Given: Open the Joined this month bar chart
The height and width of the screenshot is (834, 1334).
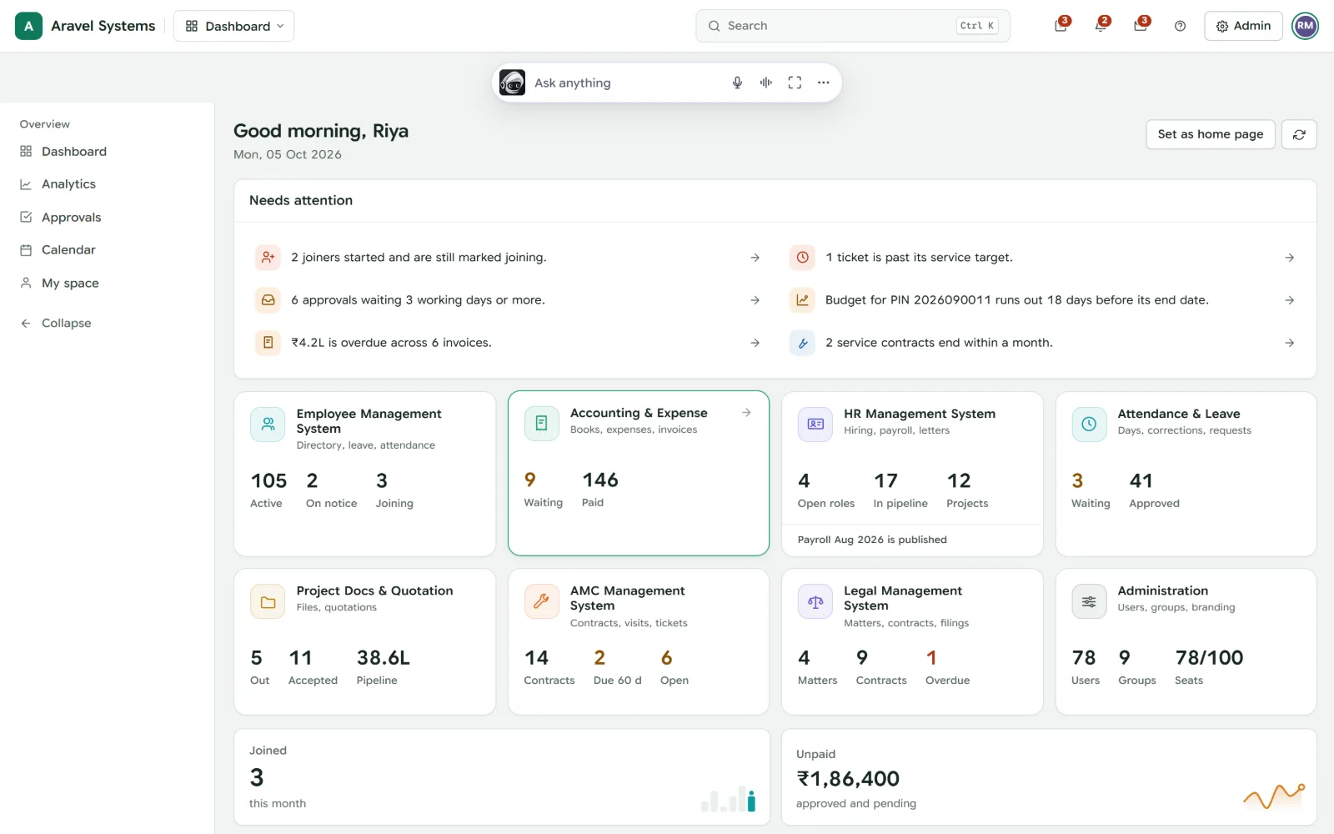Looking at the screenshot, I should point(729,799).
